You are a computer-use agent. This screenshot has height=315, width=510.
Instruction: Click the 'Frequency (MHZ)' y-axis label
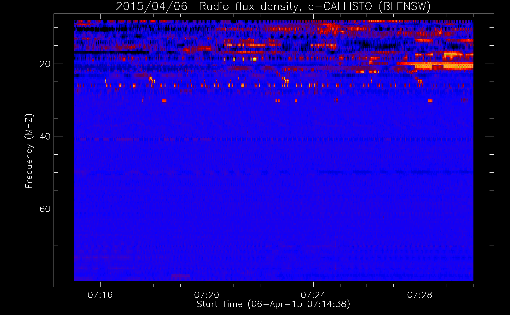tap(29, 151)
